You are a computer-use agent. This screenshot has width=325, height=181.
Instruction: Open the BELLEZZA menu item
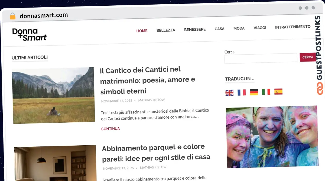[x=166, y=30]
